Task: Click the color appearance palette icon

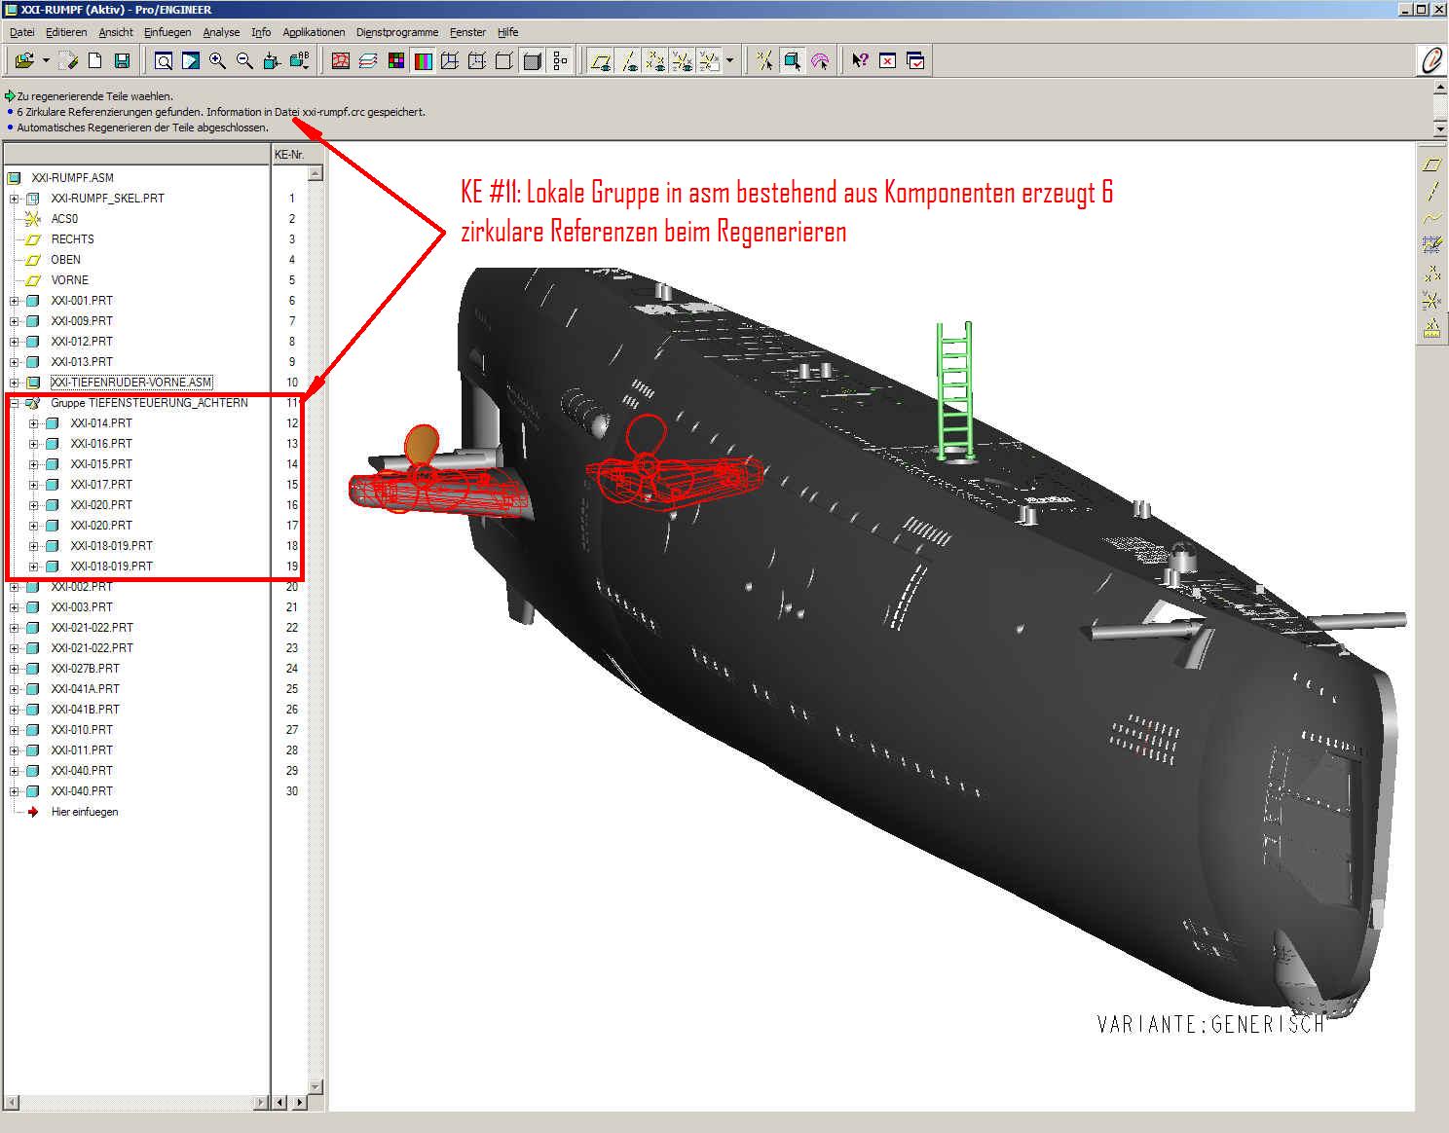Action: coord(396,61)
